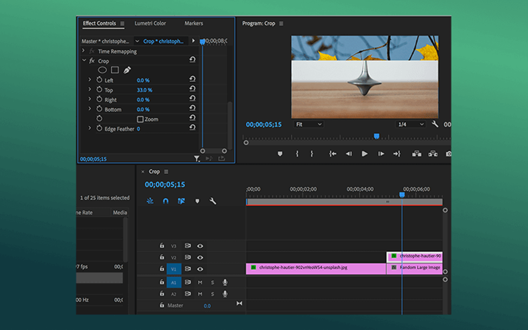Click the Lift button in Program monitor
This screenshot has width=528, height=330.
tap(416, 154)
